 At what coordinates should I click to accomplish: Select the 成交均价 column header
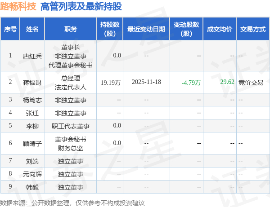[x=220, y=29]
